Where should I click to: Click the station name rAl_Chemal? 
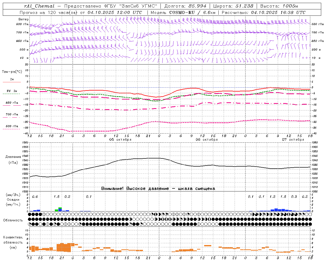[x=39, y=6]
